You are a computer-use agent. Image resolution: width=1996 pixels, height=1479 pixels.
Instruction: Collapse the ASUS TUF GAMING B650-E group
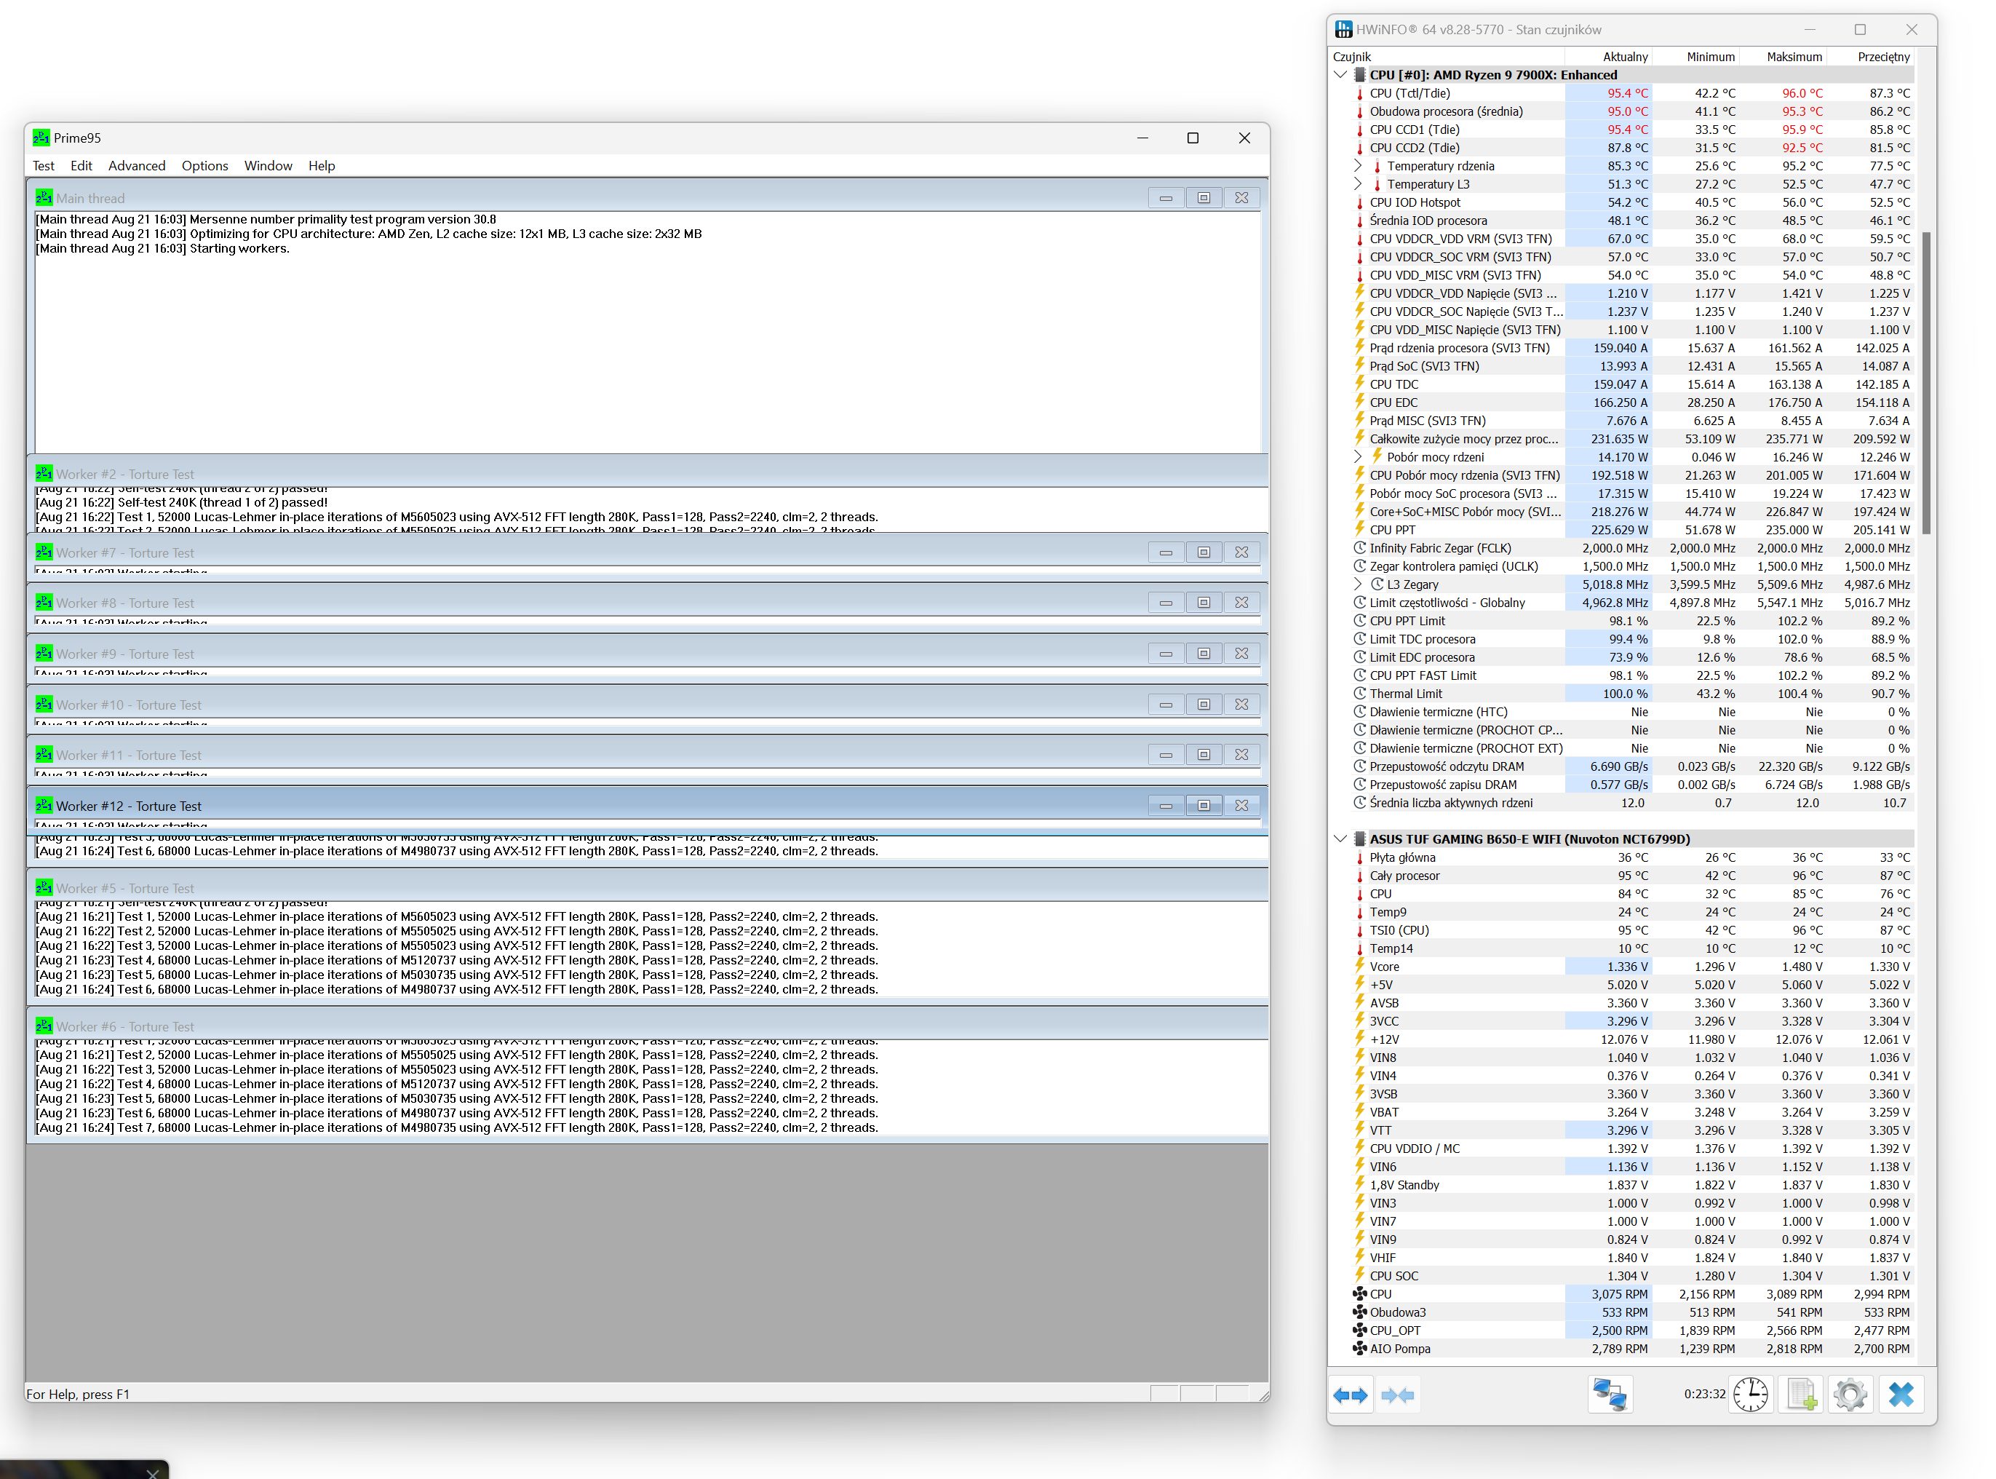(1340, 839)
